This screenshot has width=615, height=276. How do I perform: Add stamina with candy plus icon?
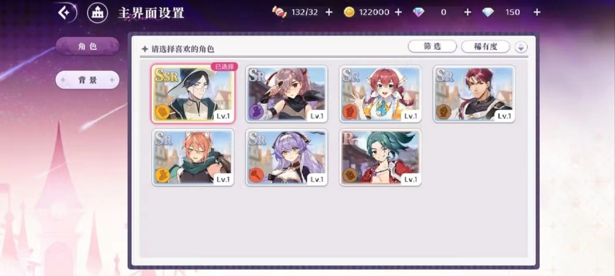coord(329,12)
